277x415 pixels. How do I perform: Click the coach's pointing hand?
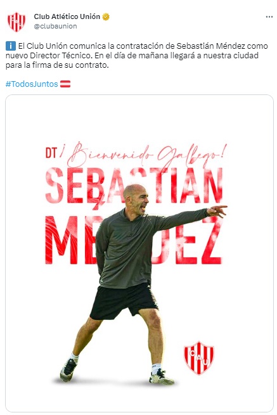[217, 211]
